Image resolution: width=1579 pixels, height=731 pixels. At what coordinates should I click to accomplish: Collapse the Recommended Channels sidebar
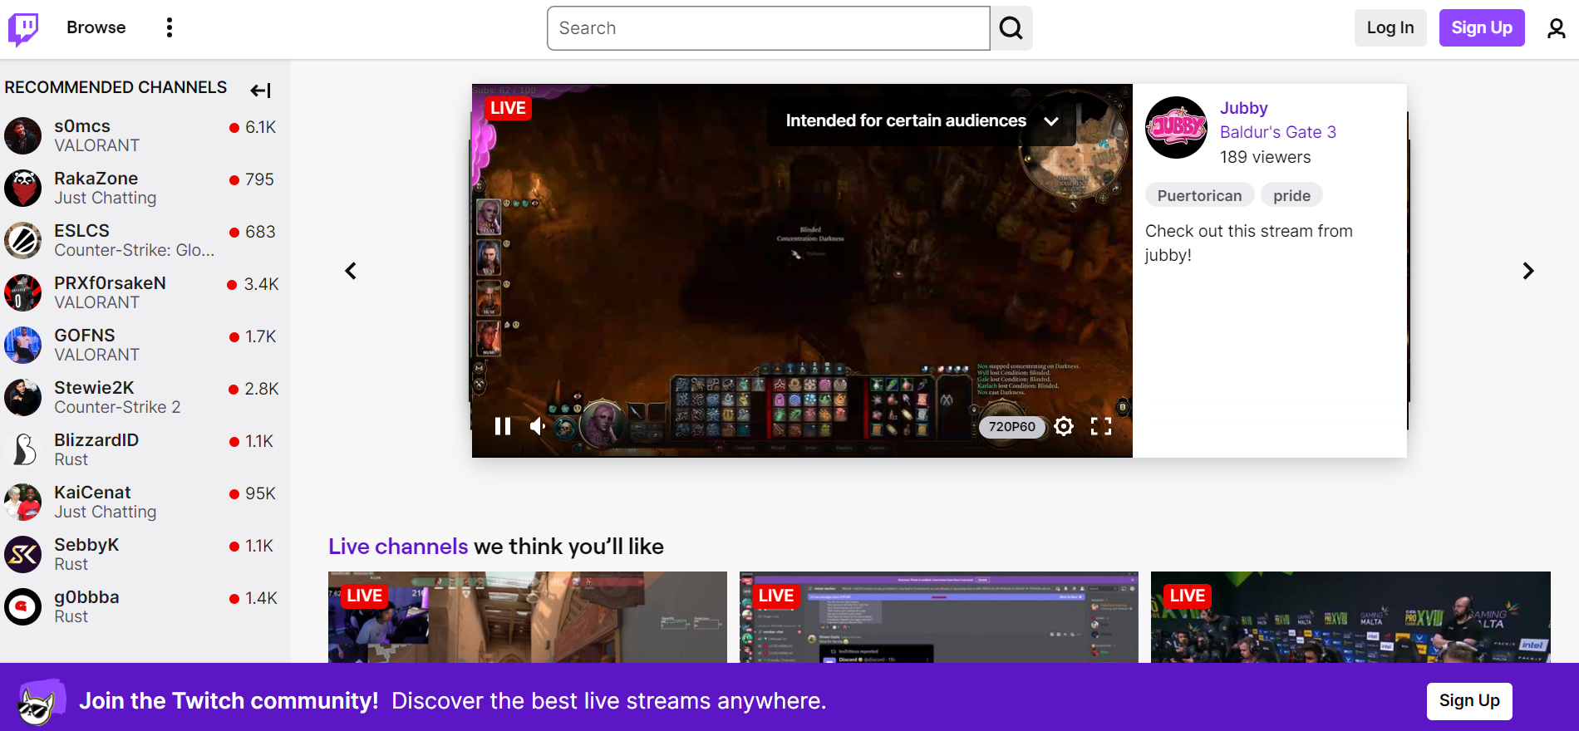(x=260, y=90)
